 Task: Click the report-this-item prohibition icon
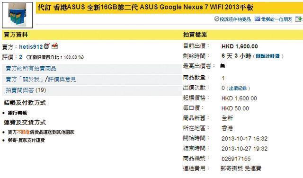click(217, 19)
